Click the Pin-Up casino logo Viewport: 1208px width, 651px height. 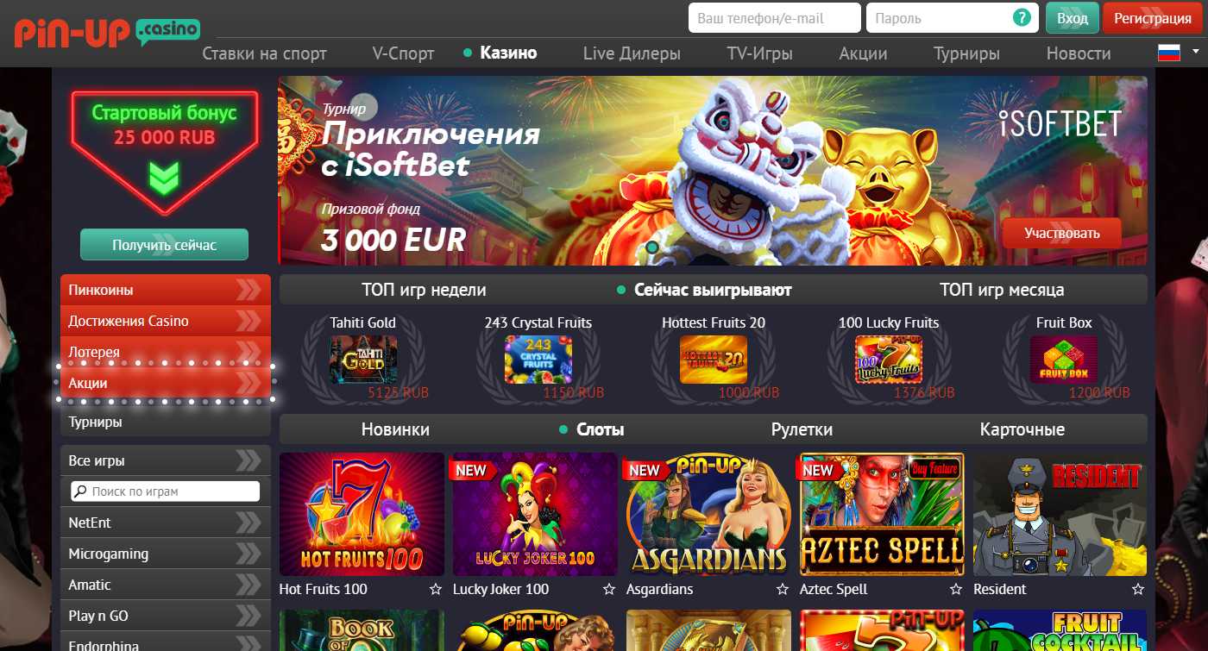click(x=107, y=33)
